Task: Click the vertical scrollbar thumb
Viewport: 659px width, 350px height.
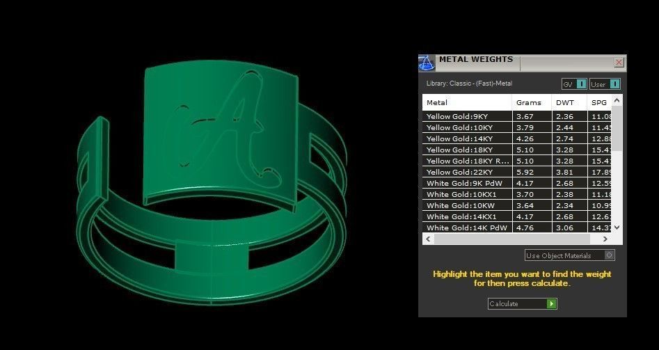Action: (x=617, y=128)
